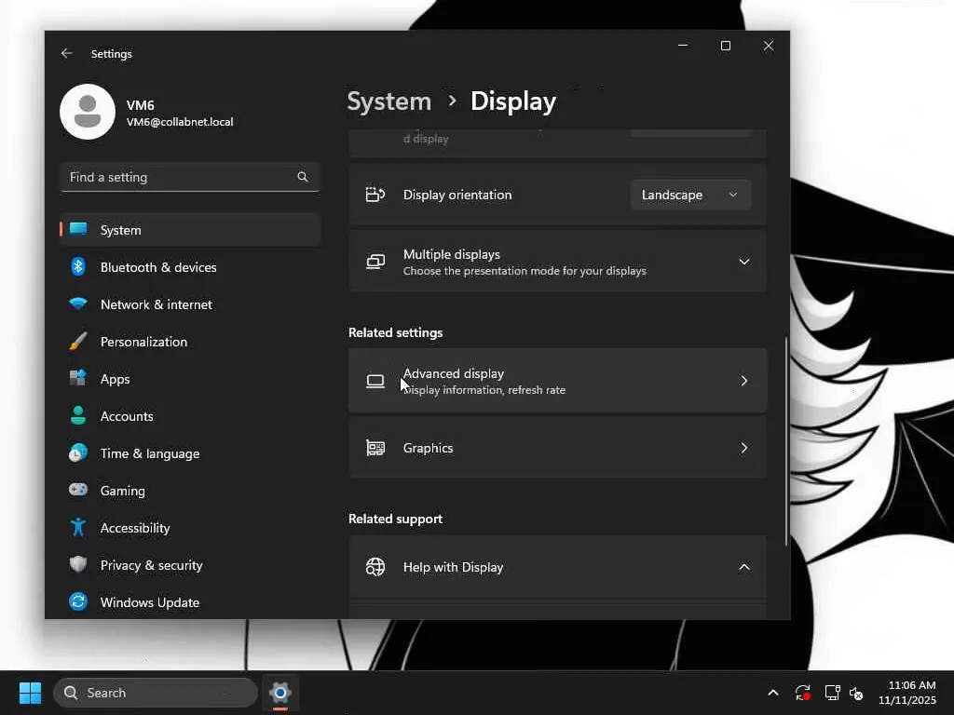Screen dimensions: 954x715
Task: Go to Personalization settings
Action: coord(190,342)
